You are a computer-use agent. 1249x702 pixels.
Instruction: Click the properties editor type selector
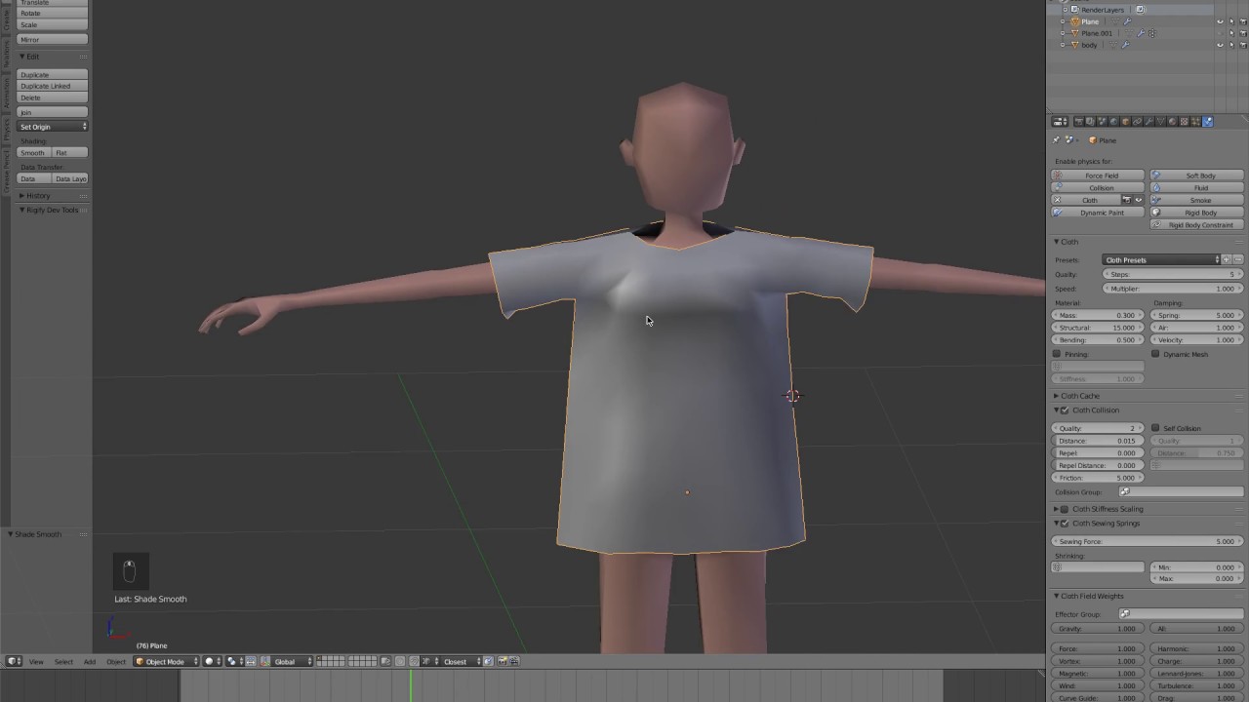(1060, 122)
